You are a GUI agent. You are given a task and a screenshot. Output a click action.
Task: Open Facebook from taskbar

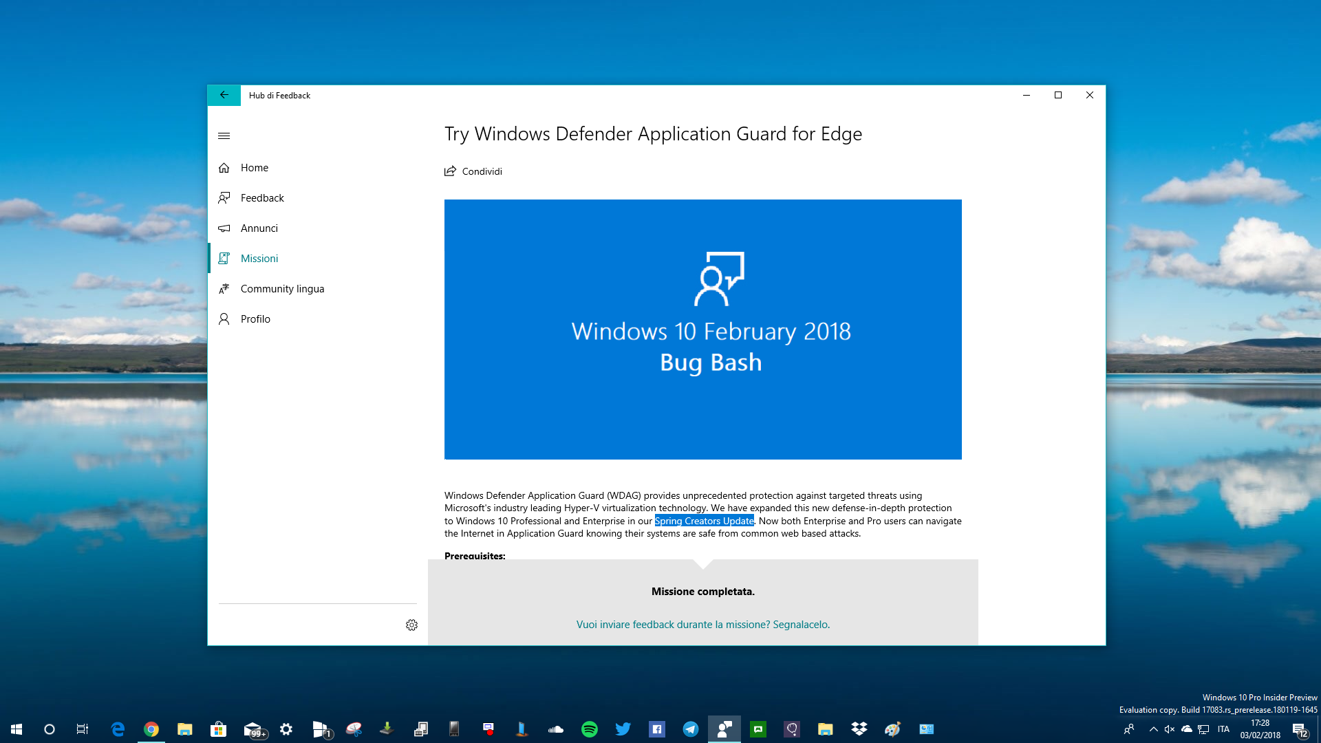click(x=657, y=729)
